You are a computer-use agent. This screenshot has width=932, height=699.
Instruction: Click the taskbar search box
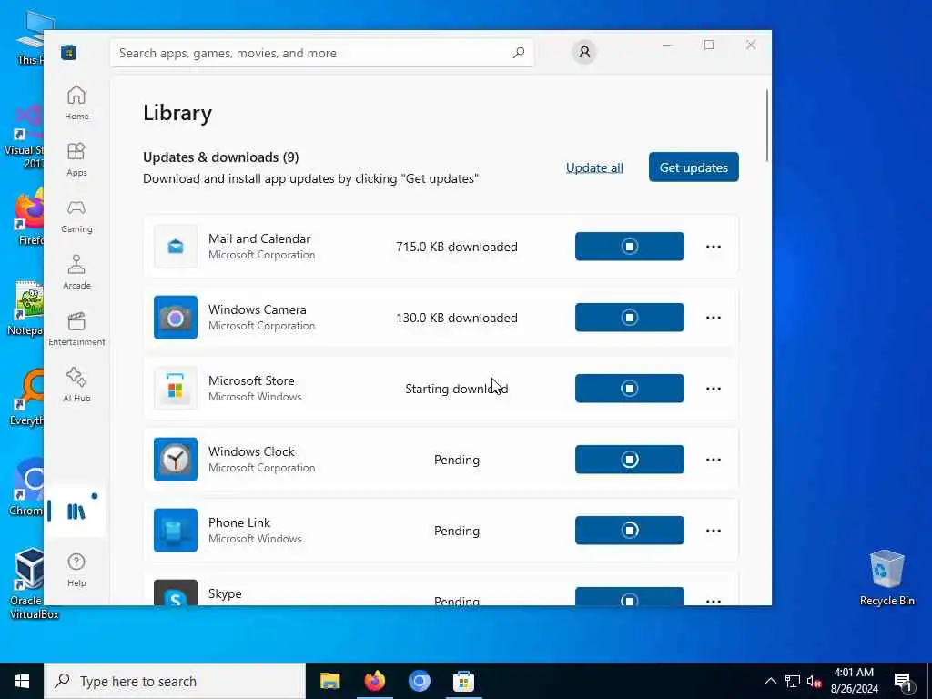pyautogui.click(x=175, y=681)
